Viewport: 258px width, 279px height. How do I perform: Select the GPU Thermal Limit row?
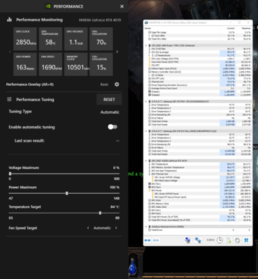tap(198, 174)
